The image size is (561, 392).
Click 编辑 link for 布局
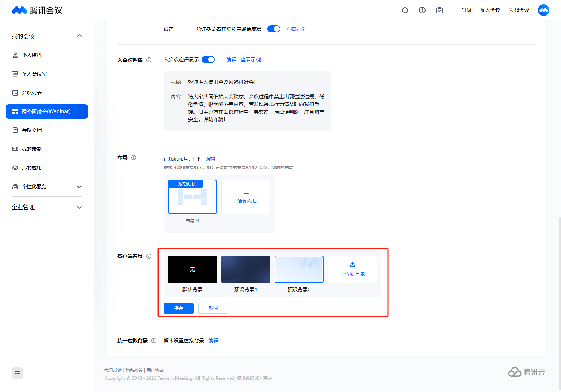point(210,159)
